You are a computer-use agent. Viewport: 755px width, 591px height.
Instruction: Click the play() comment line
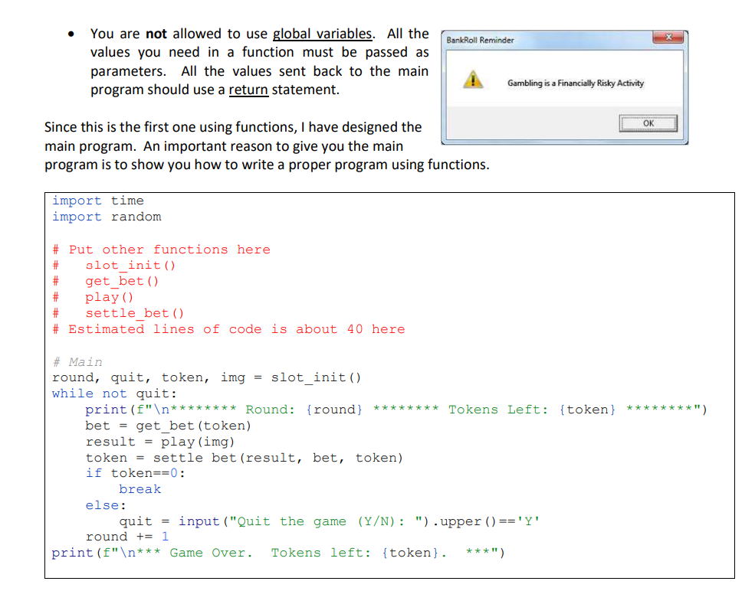pos(96,297)
